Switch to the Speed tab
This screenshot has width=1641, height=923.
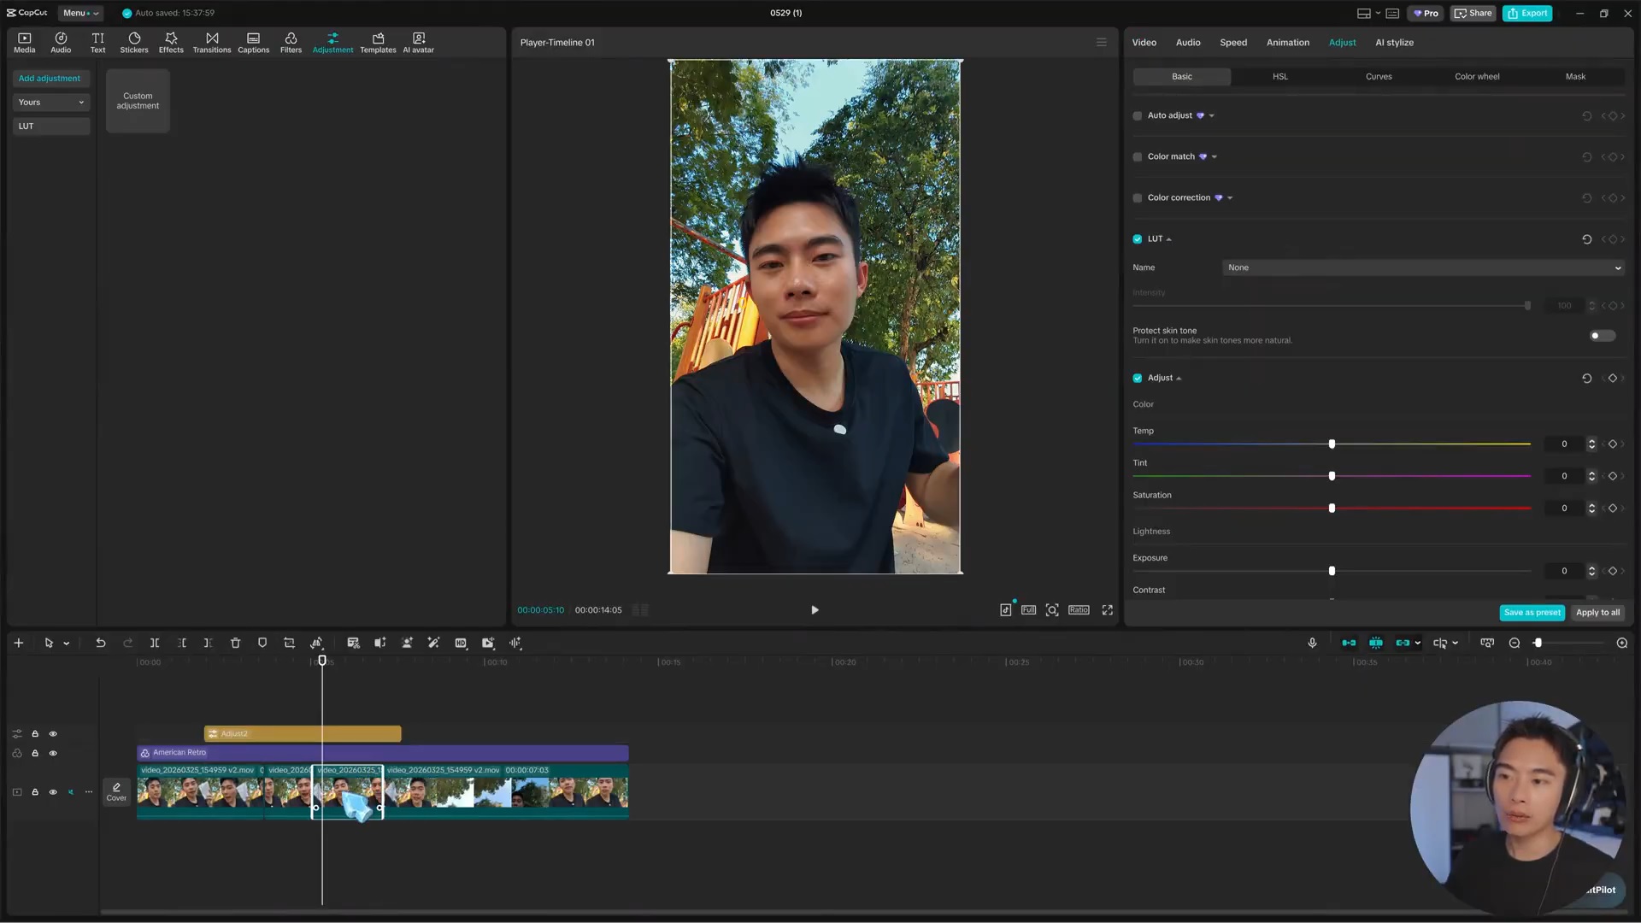click(1233, 42)
